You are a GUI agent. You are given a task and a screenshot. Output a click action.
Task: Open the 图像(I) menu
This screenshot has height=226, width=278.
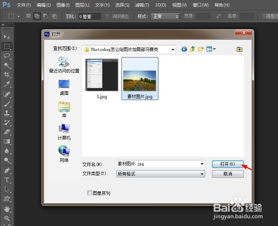point(63,5)
